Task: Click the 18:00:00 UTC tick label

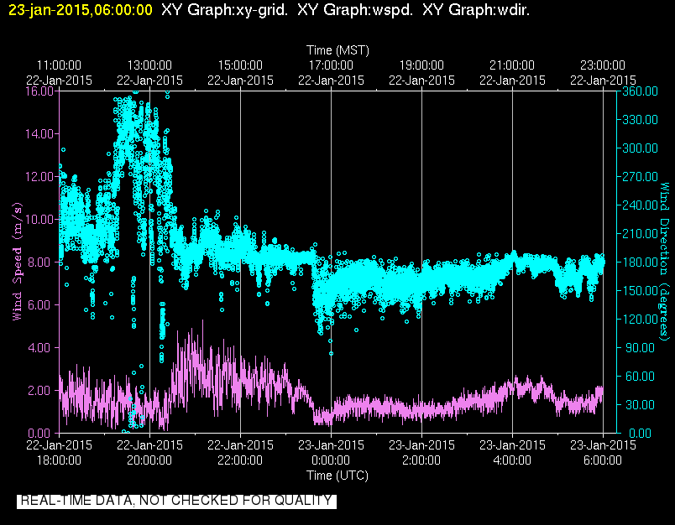Action: 59,460
